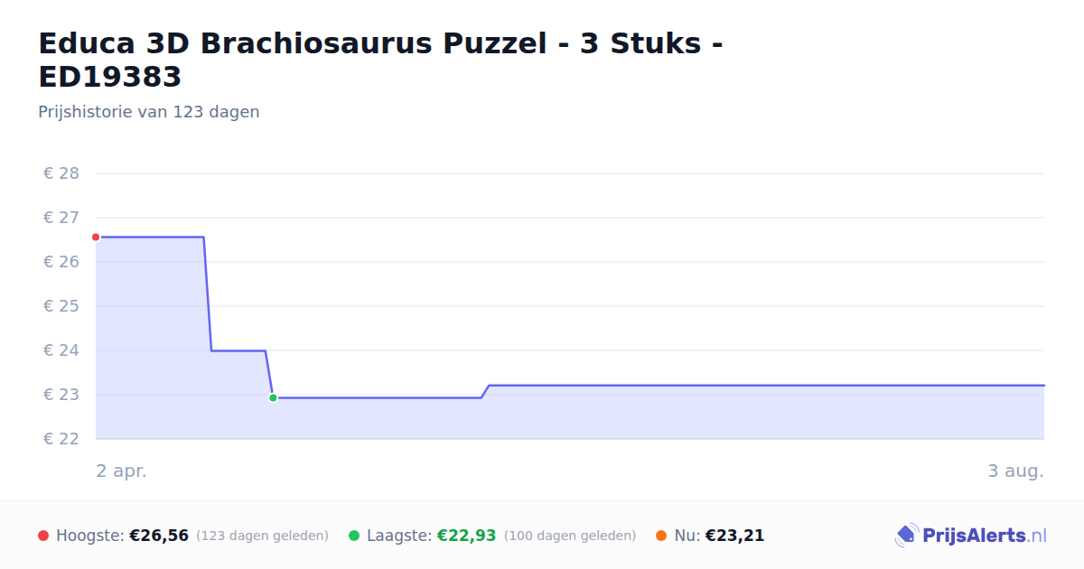Click the orange dot beside Nu
This screenshot has width=1084, height=569.
661,536
